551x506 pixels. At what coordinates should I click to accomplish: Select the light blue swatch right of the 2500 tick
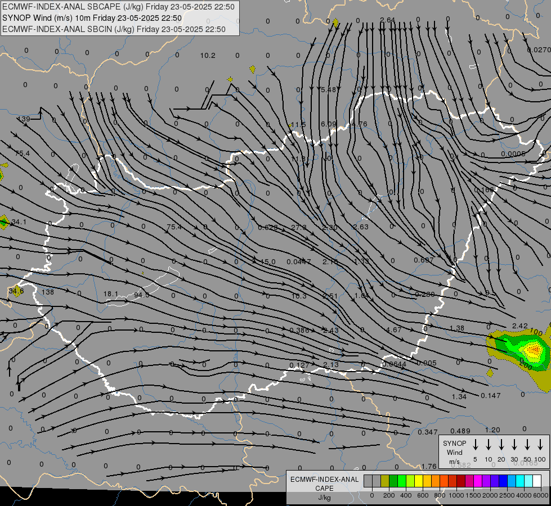(x=511, y=481)
